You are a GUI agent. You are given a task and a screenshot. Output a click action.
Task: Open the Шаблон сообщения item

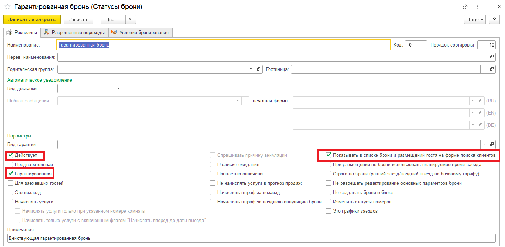point(245,101)
